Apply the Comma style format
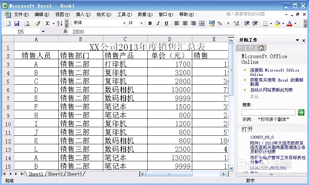 click(228, 23)
